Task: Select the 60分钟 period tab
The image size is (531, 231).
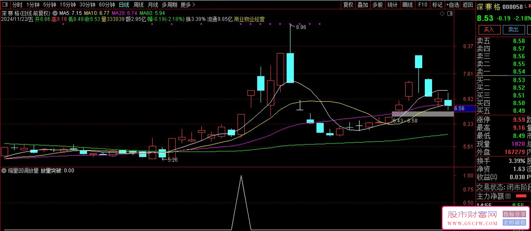Action: point(107,5)
